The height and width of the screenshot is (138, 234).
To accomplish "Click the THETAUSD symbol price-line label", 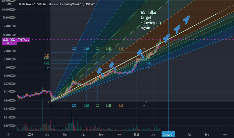I will tap(24, 40).
